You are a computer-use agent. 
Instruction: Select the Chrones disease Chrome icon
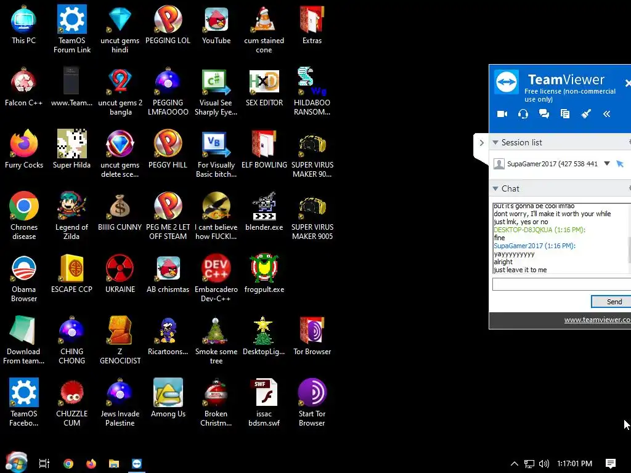click(24, 216)
